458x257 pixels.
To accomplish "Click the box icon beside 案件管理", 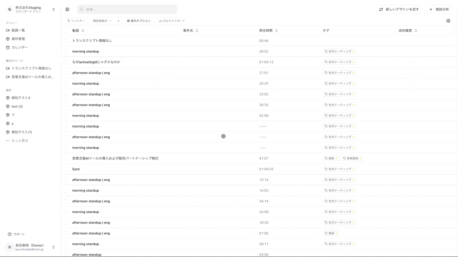I will click(x=8, y=39).
